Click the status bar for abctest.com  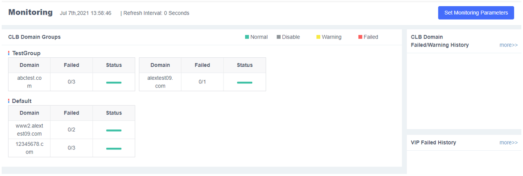point(113,82)
